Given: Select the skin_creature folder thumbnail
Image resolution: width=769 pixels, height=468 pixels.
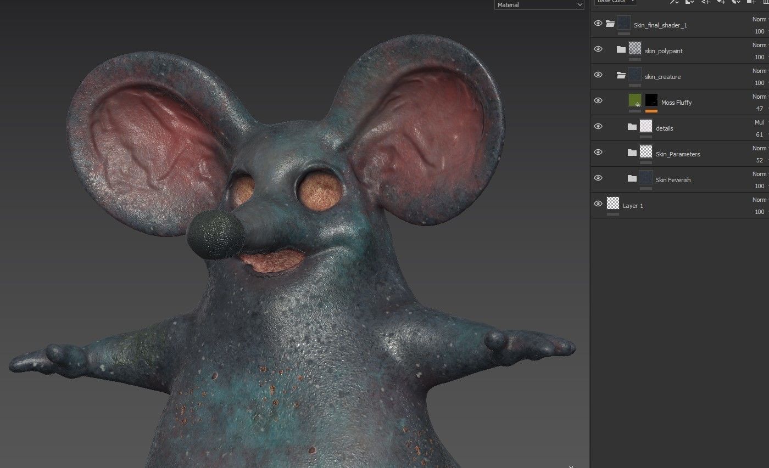Looking at the screenshot, I should (x=635, y=74).
